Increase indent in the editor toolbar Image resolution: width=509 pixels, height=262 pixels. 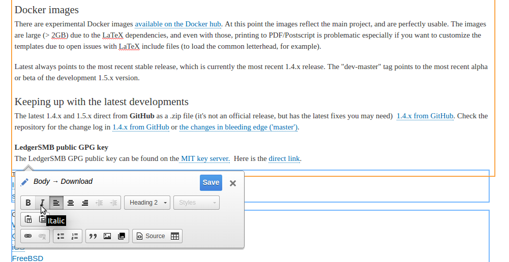(x=113, y=203)
